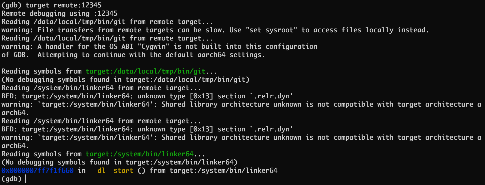Select the yellow __dl__start function name
The image size is (485, 185).
(111, 170)
